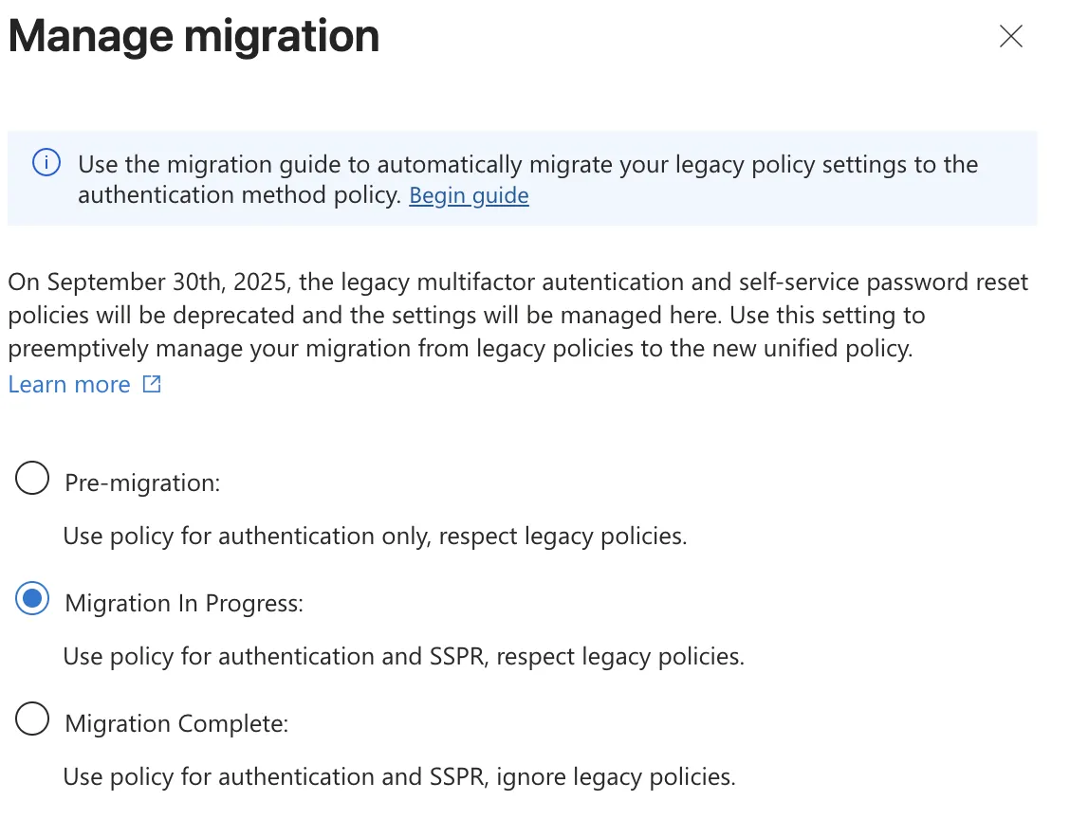Screen dimensions: 1070x819
Task: Click the X to close Manage migration
Action: (1010, 36)
